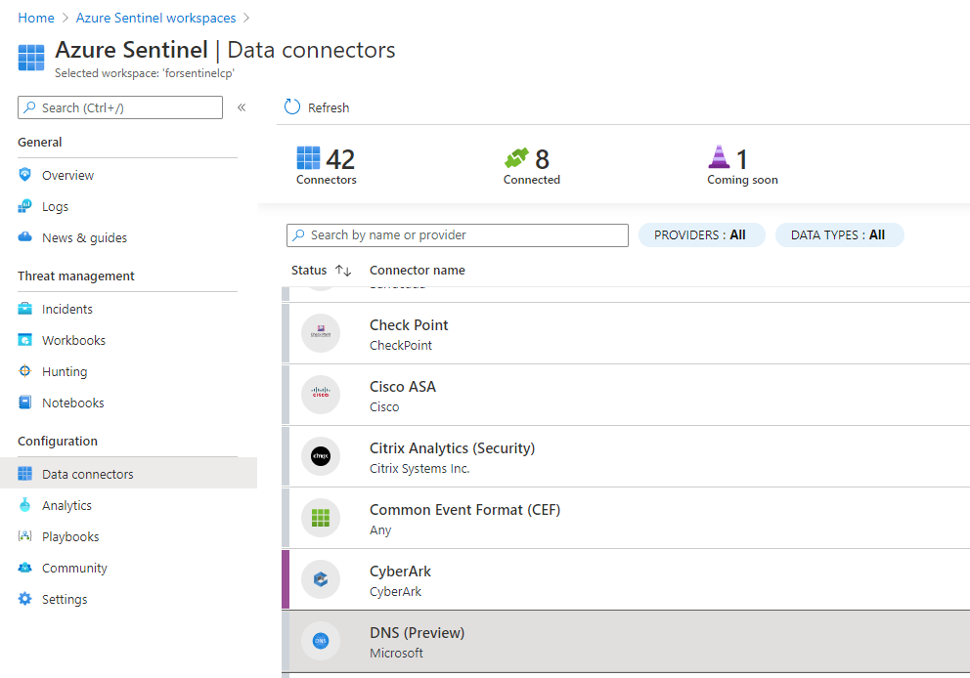Open the DATA TYPES filter dropdown
Image resolution: width=970 pixels, height=678 pixels.
840,234
